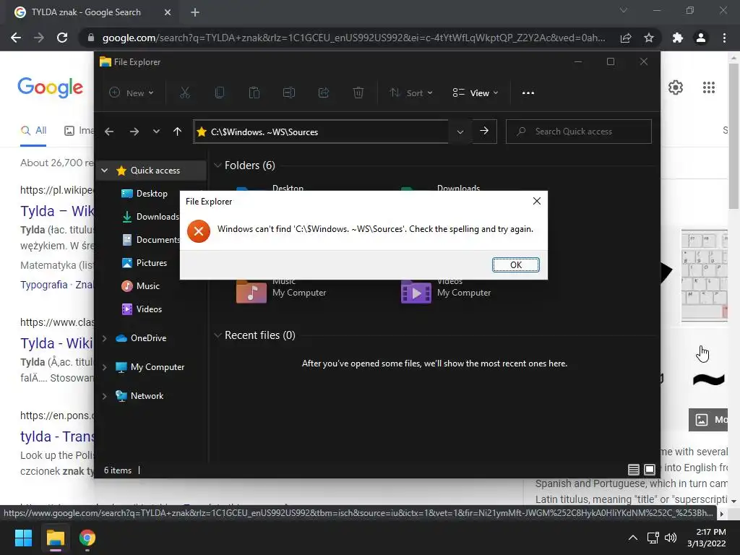Image resolution: width=740 pixels, height=555 pixels.
Task: Open the See more ellipsis menu
Action: click(x=528, y=93)
